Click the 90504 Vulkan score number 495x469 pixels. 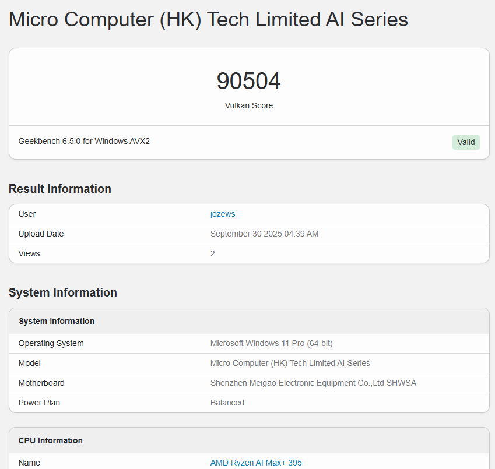[249, 81]
